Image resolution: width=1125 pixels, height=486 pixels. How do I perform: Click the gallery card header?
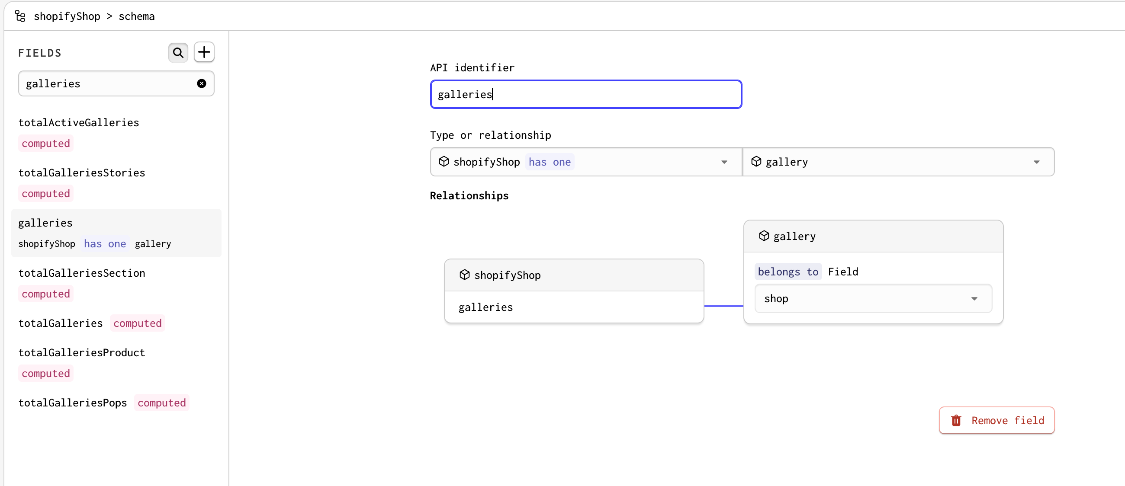click(x=873, y=236)
